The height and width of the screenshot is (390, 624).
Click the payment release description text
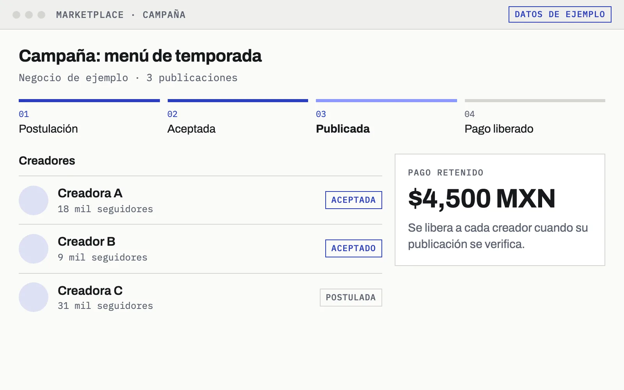pyautogui.click(x=498, y=236)
